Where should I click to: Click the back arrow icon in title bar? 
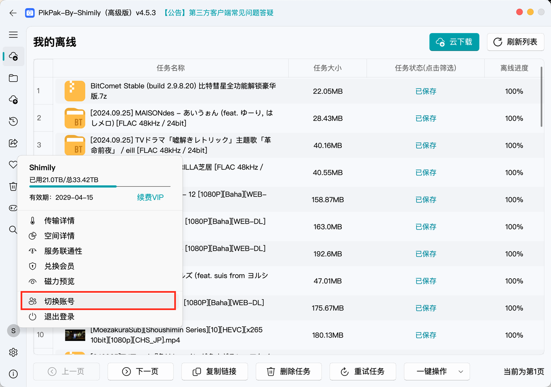coord(13,13)
